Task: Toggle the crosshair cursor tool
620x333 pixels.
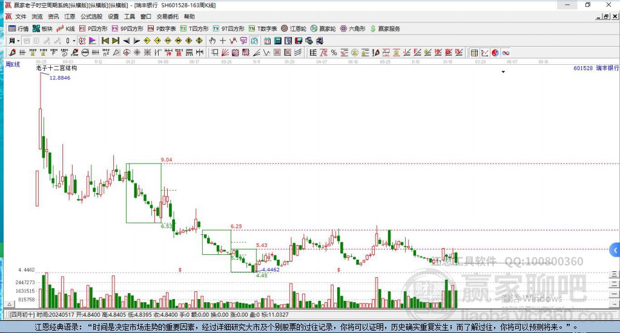Action: [223, 41]
